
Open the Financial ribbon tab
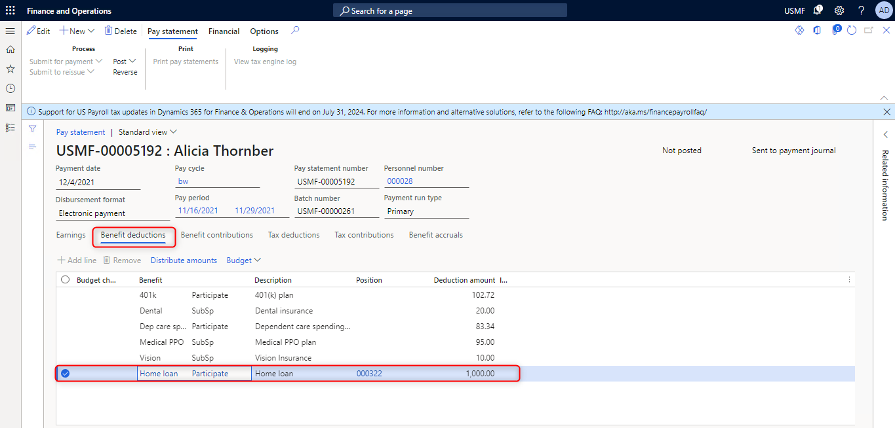224,31
